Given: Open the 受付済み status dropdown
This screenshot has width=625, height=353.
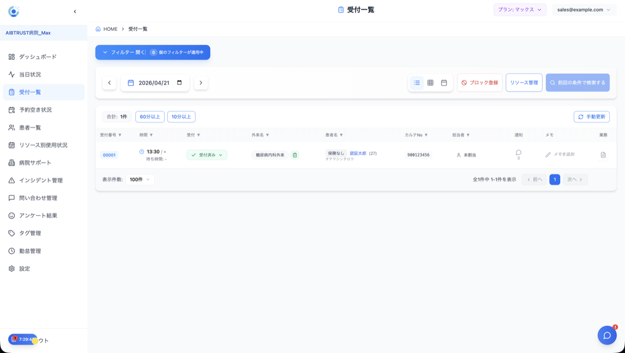Looking at the screenshot, I should [207, 155].
